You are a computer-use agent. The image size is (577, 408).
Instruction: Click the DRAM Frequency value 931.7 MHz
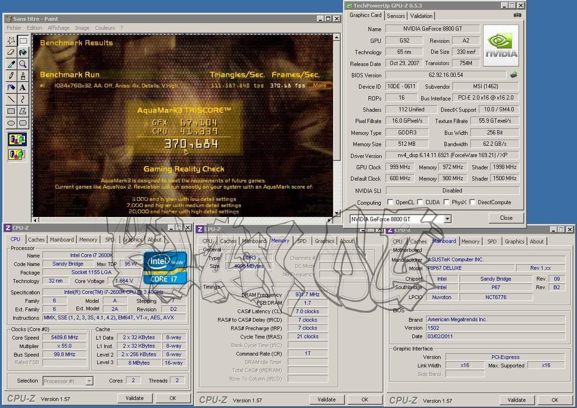click(308, 295)
